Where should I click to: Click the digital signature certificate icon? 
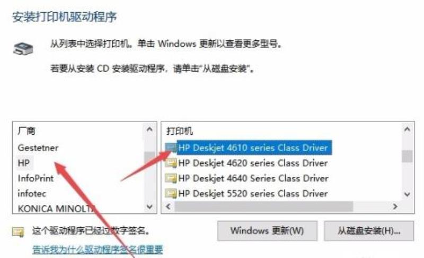click(18, 232)
